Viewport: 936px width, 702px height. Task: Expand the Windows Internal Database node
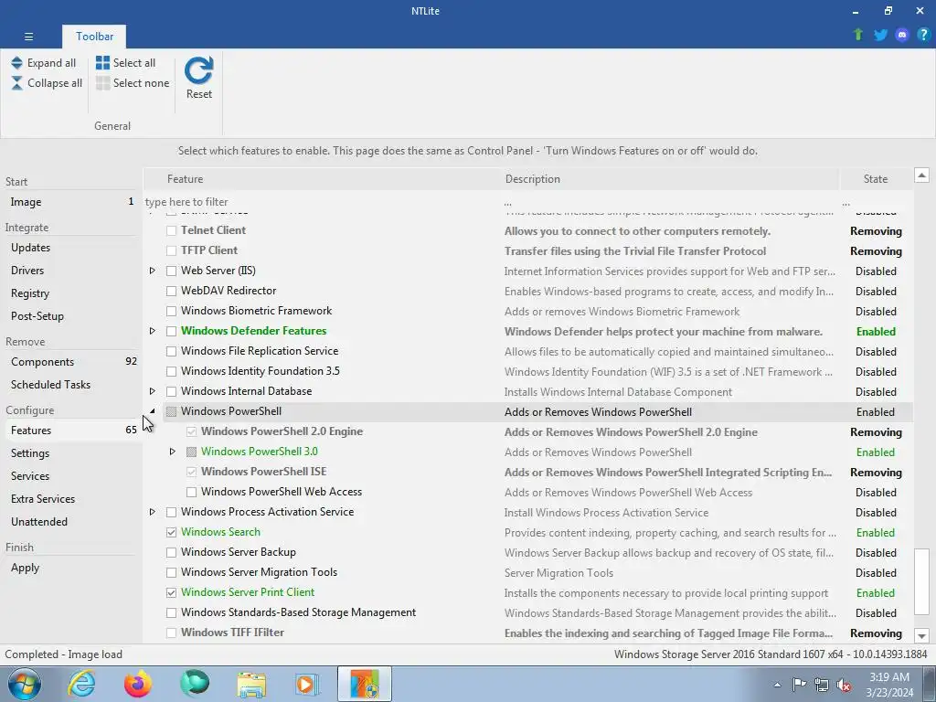153,391
